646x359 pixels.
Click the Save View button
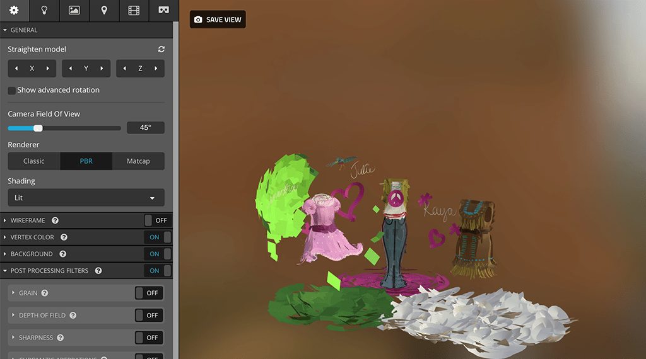click(218, 20)
